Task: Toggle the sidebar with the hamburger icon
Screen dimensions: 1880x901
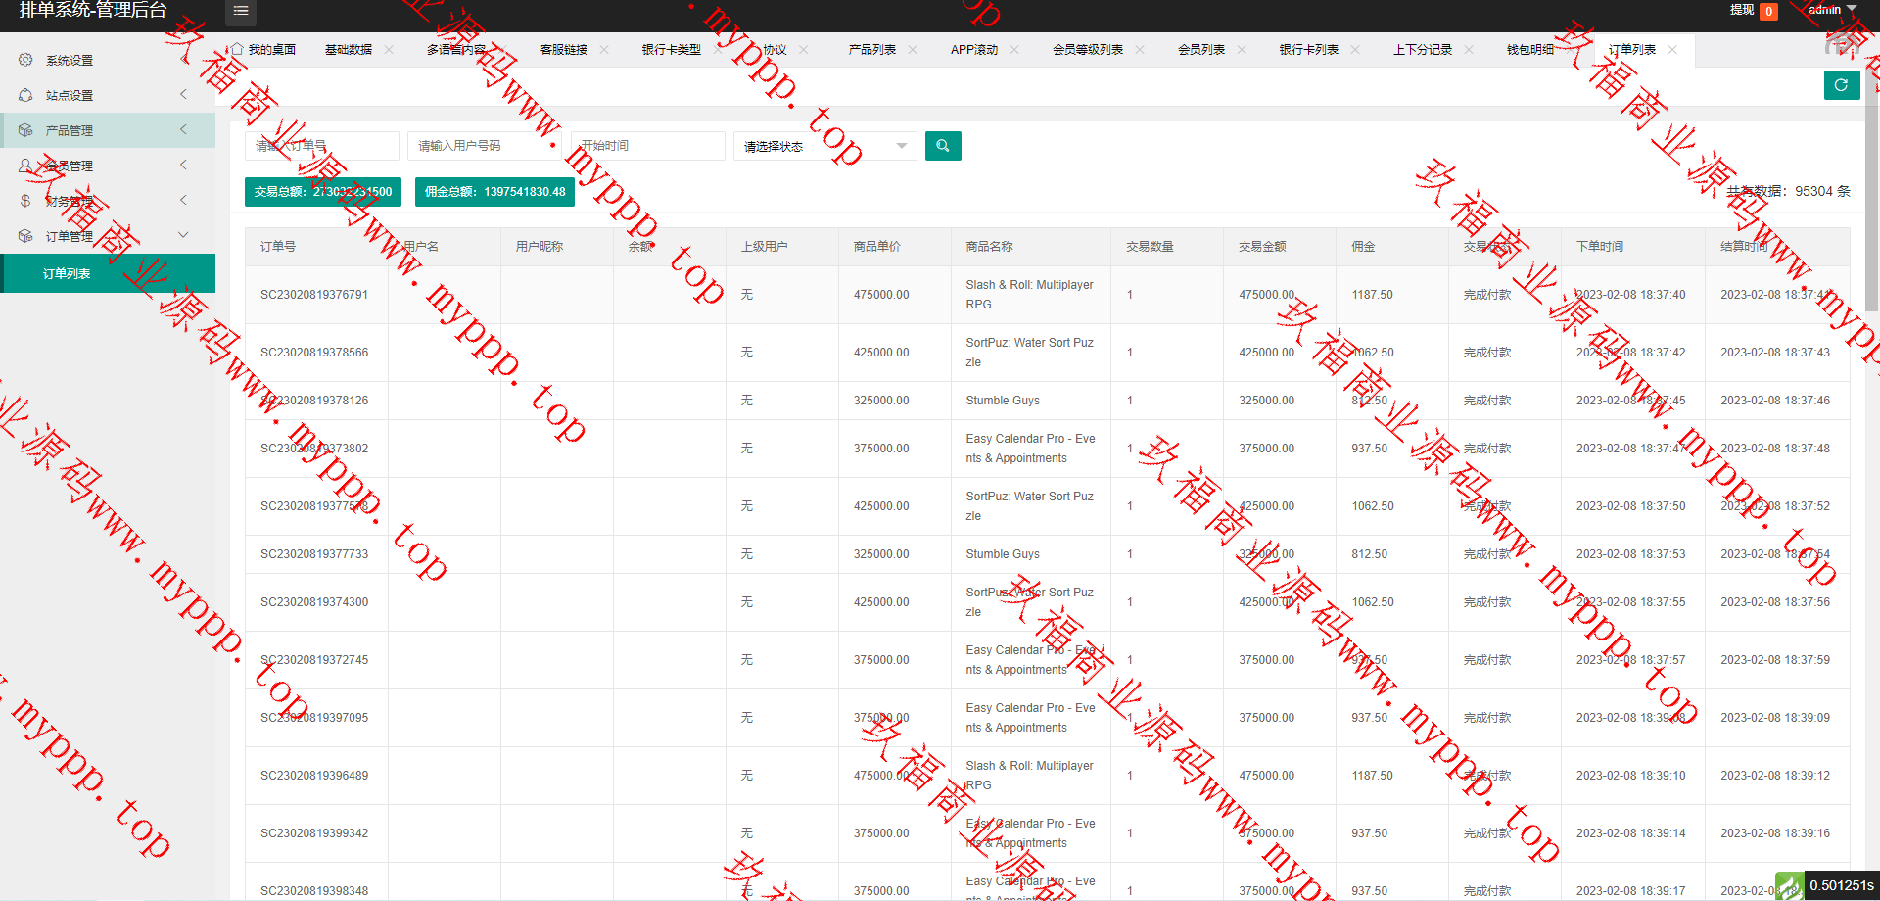Action: tap(240, 12)
